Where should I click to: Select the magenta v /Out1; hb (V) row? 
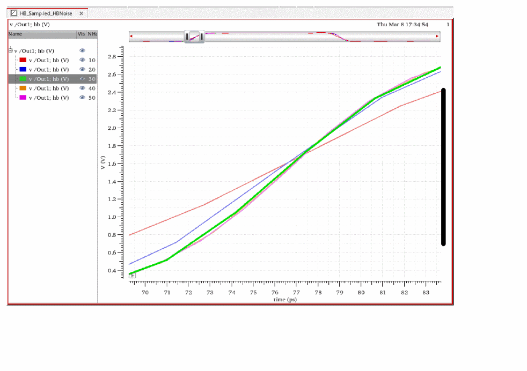coord(53,98)
